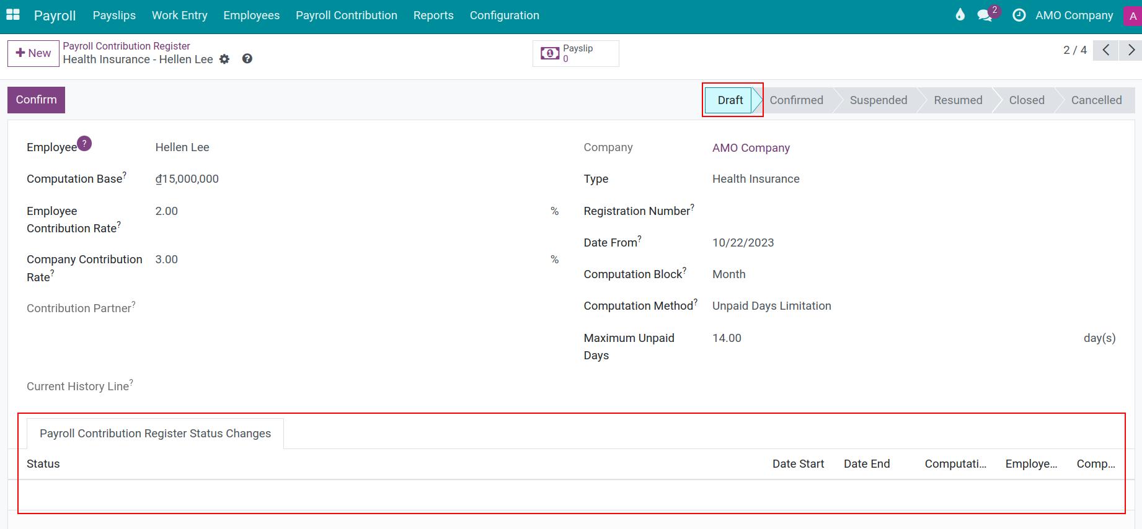1142x529 pixels.
Task: Go to next record with the right arrow
Action: tap(1130, 50)
